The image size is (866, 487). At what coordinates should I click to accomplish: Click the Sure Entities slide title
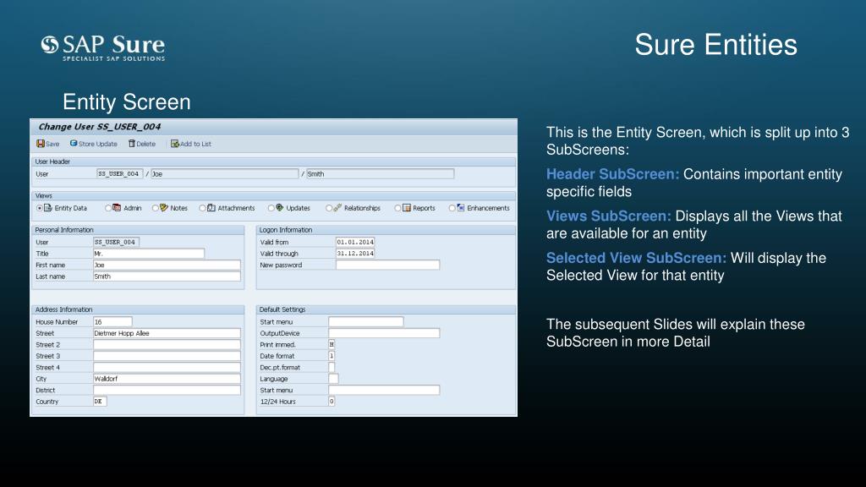coord(715,45)
